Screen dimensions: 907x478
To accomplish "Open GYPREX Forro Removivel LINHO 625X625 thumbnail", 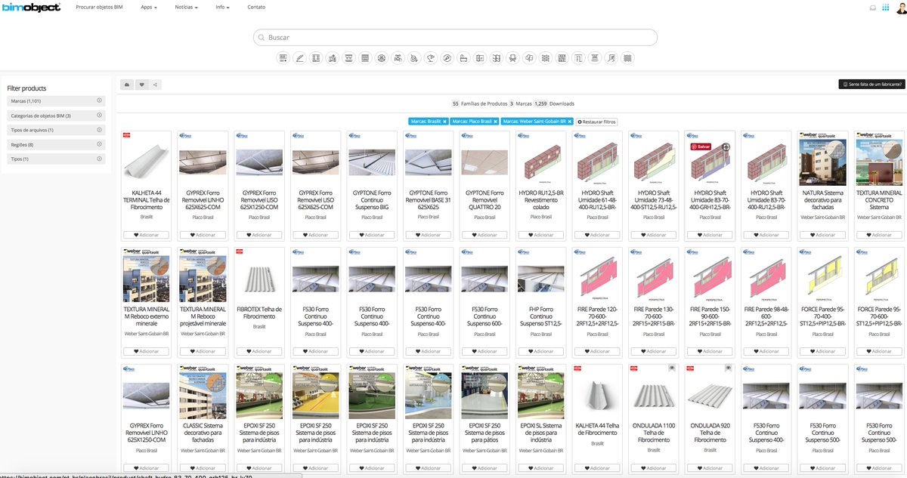I will point(203,162).
